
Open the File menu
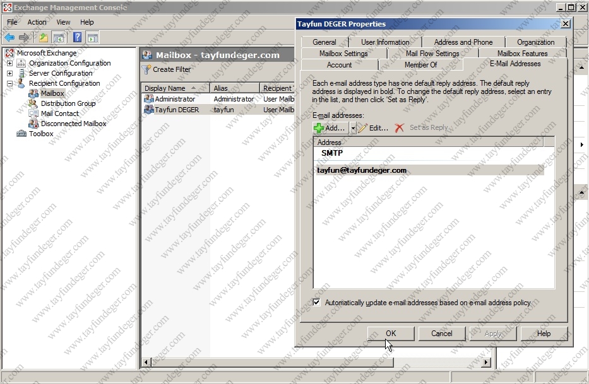coord(12,22)
